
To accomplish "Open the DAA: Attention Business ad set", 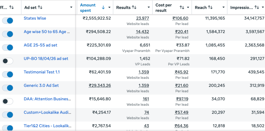I will pos(47,99).
